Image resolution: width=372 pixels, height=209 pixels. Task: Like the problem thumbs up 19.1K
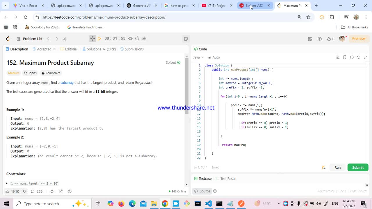(12, 191)
